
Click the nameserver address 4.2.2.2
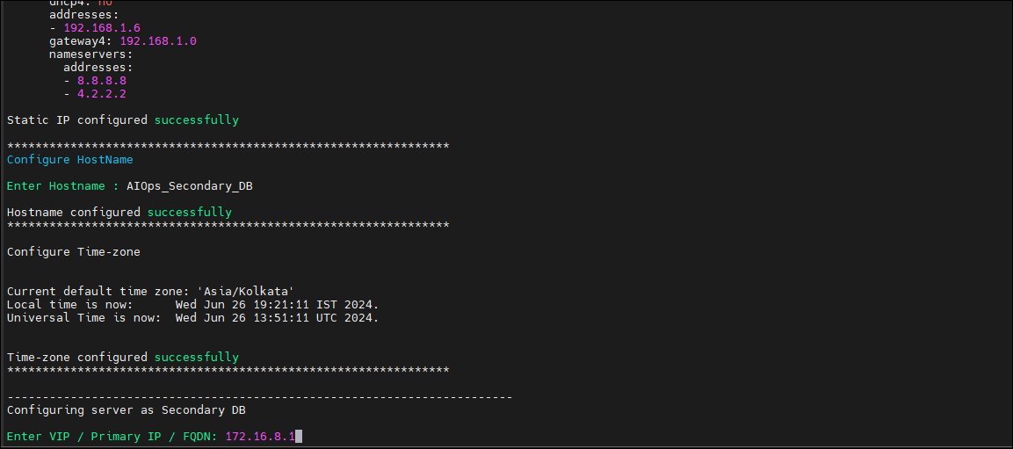(102, 94)
